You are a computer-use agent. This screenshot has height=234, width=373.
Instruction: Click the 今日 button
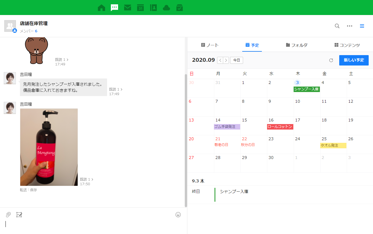(236, 60)
